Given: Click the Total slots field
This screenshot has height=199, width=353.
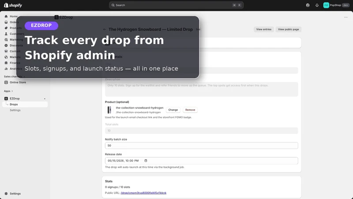Looking at the screenshot, I should click(202, 130).
